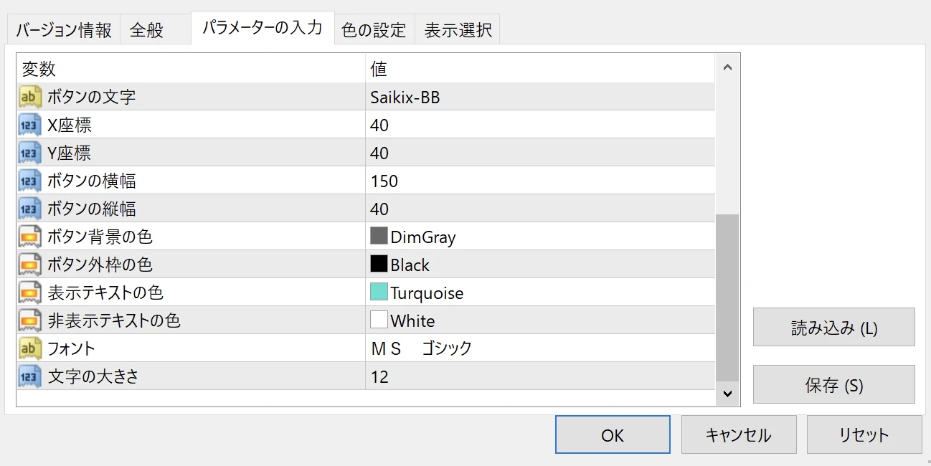The image size is (931, 466).
Task: Click the color parameter icon beside 非表示テキストの色
Action: click(x=27, y=320)
